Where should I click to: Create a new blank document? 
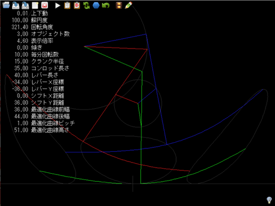(x=35, y=5)
